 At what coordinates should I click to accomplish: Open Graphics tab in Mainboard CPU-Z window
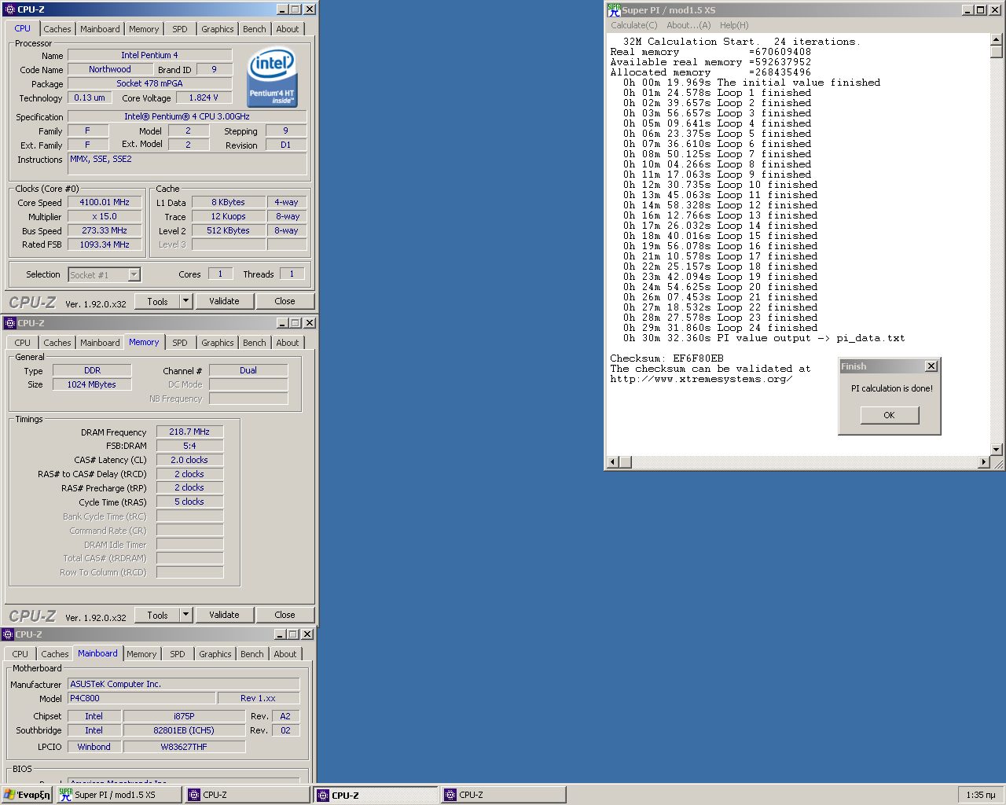click(x=215, y=654)
